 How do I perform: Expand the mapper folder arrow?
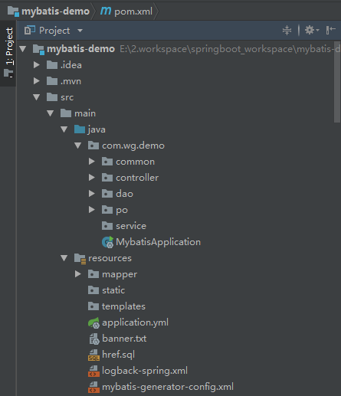coord(78,274)
